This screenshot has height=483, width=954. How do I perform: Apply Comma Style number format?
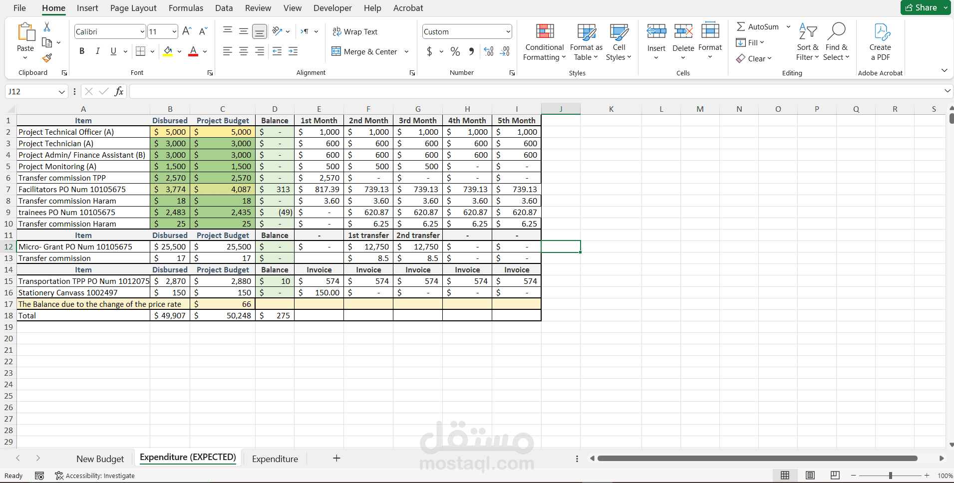pos(471,51)
